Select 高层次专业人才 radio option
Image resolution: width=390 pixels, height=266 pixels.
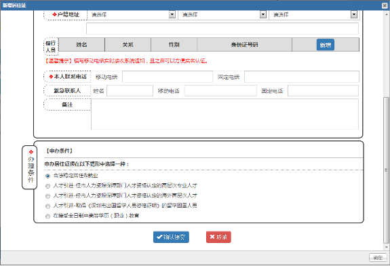pyautogui.click(x=47, y=186)
